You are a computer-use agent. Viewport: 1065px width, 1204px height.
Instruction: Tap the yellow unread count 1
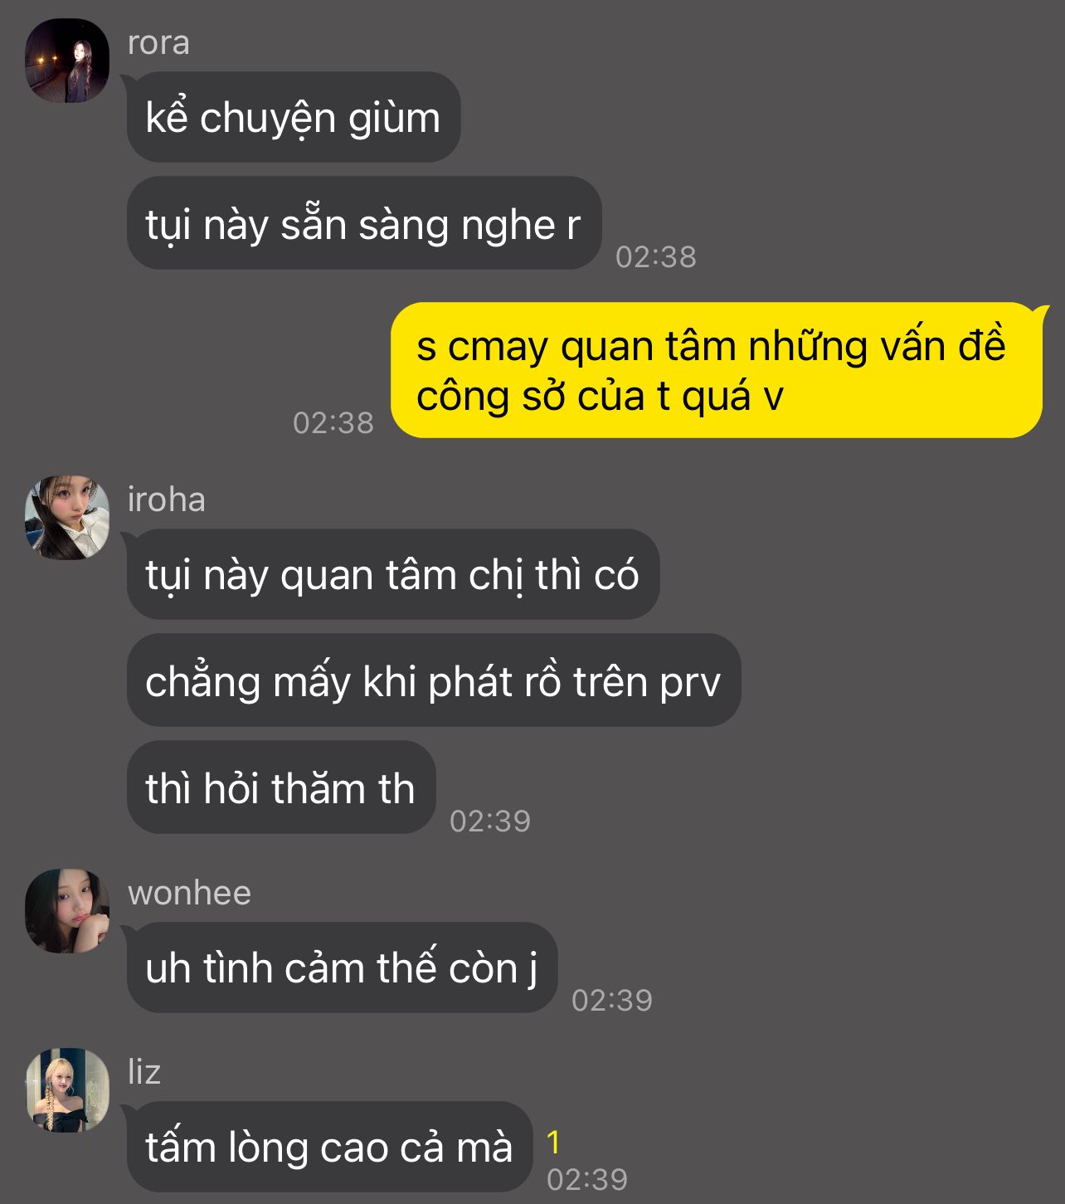pos(553,1143)
